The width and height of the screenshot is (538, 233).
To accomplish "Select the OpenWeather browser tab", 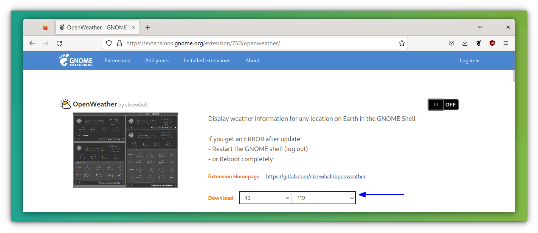I will coord(98,27).
